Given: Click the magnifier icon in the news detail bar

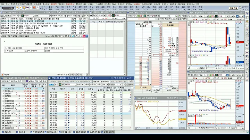Looking at the screenshot, I should click(x=70, y=36).
